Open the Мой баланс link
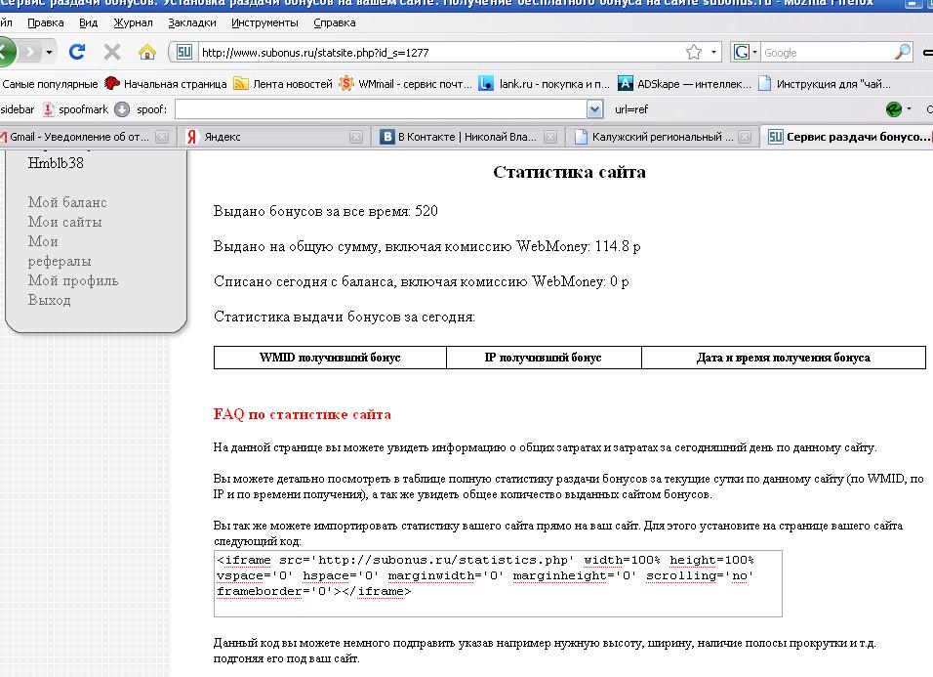933x677 pixels. tap(67, 202)
